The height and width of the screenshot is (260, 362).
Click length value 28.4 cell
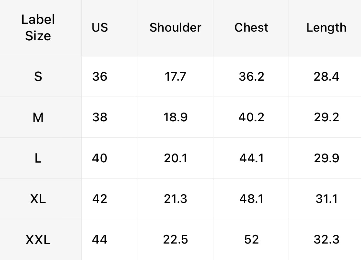tap(326, 76)
